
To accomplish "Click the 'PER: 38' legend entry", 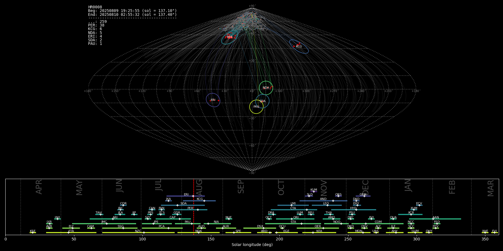I will (96, 25).
